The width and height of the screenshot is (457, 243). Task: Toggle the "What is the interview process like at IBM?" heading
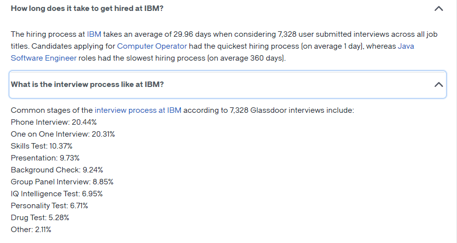(87, 84)
